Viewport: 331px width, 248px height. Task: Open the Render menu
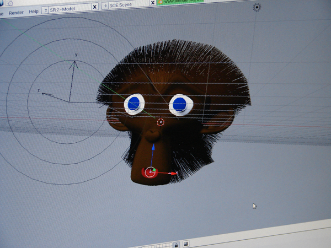point(16,12)
